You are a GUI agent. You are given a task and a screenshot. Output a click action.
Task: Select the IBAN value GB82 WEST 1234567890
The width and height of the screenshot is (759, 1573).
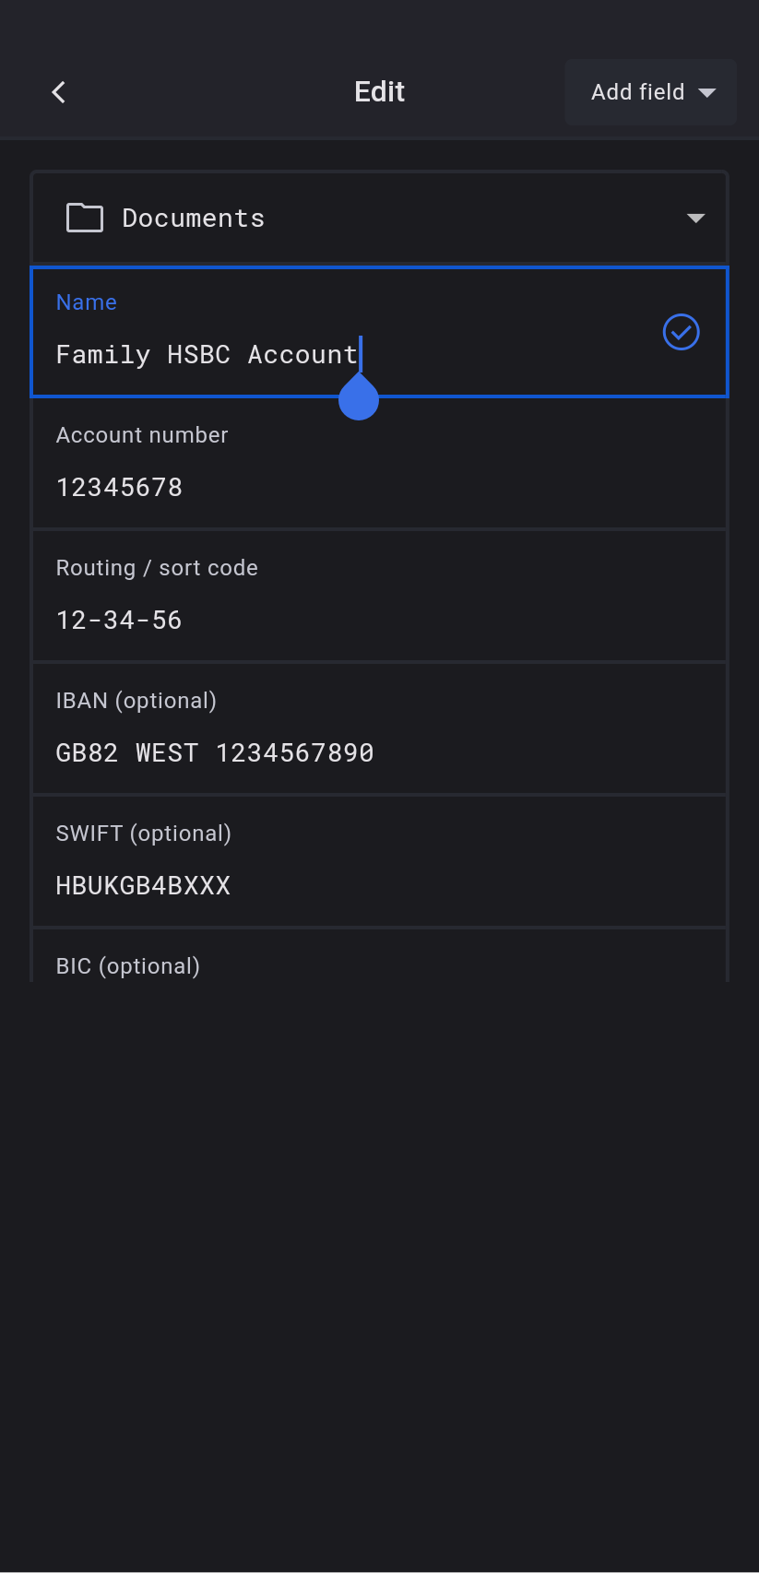(215, 753)
